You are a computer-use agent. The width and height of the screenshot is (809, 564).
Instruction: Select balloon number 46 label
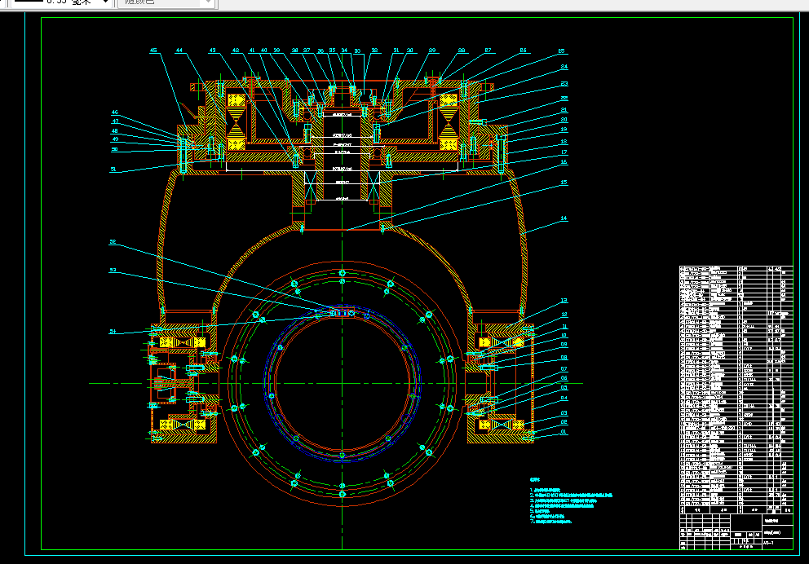[114, 112]
